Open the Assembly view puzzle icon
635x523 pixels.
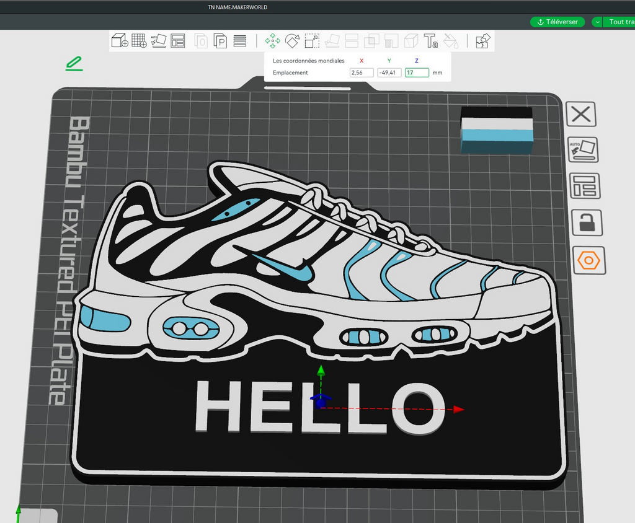pyautogui.click(x=482, y=41)
